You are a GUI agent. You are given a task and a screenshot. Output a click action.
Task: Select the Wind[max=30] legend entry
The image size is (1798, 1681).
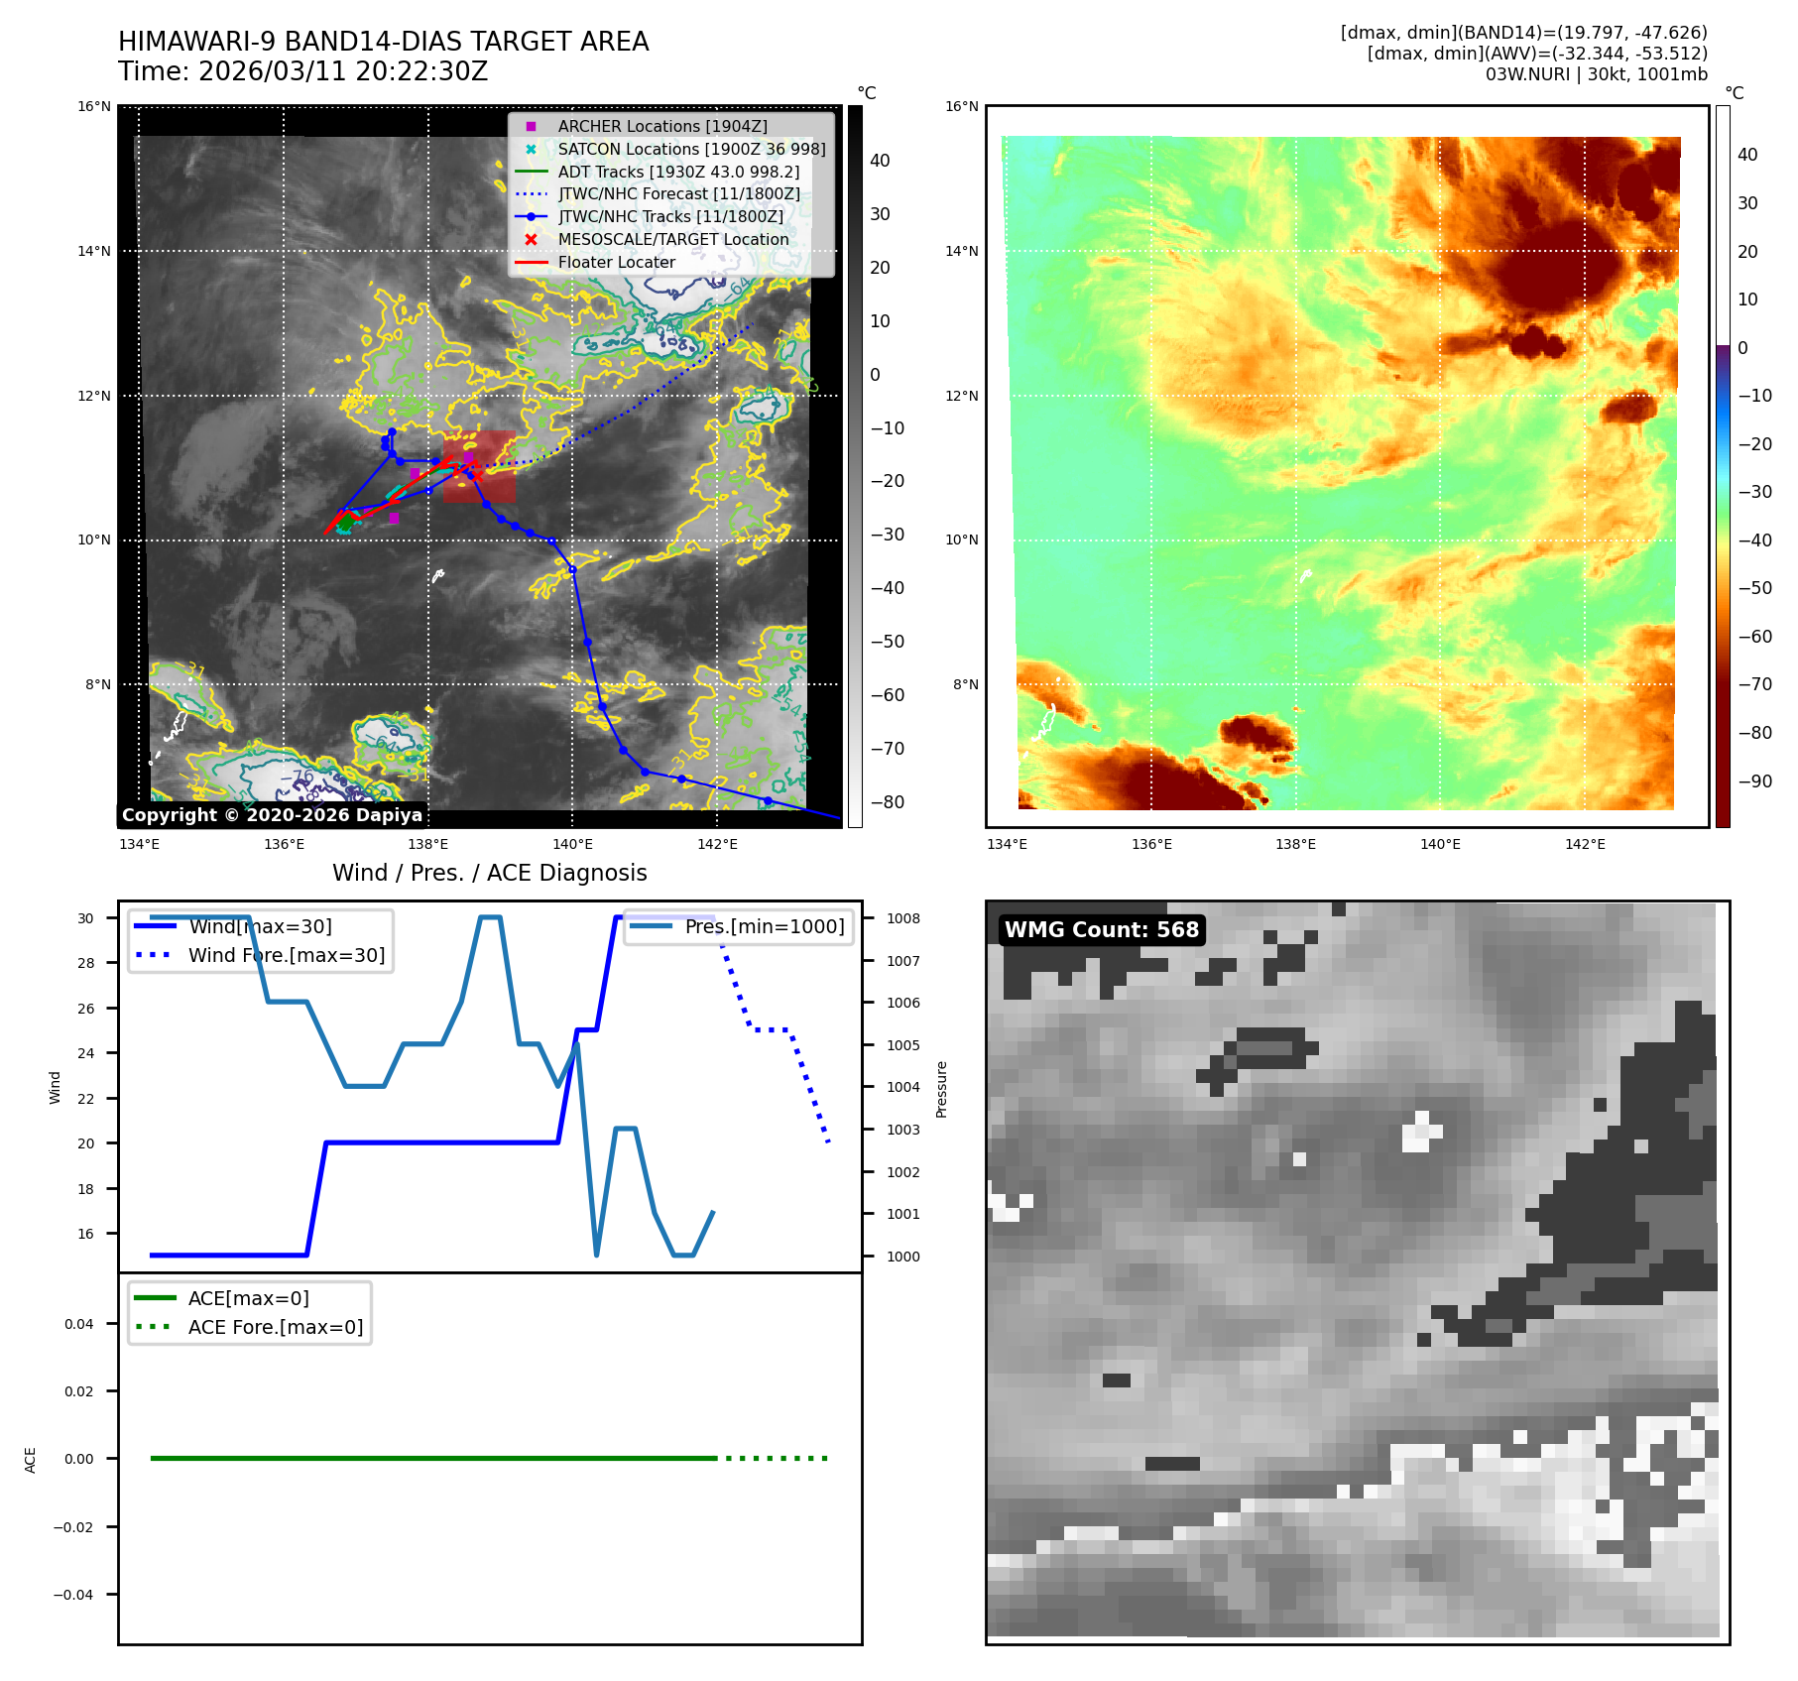coord(260,926)
